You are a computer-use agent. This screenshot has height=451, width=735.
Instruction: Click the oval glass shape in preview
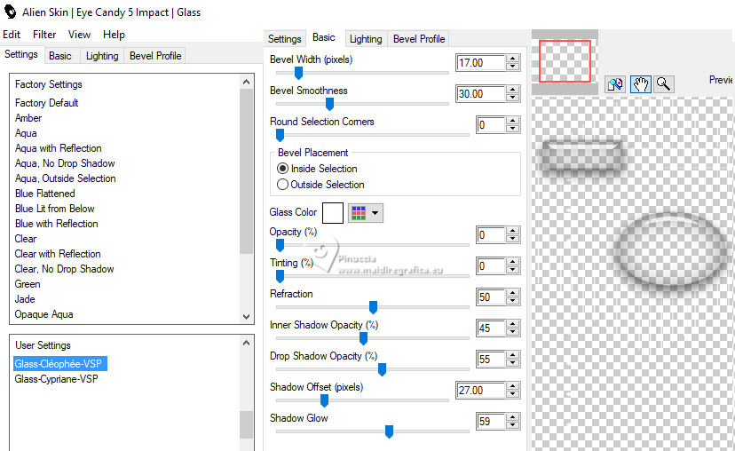(x=671, y=249)
